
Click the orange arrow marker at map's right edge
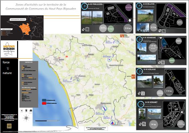pos(133,76)
